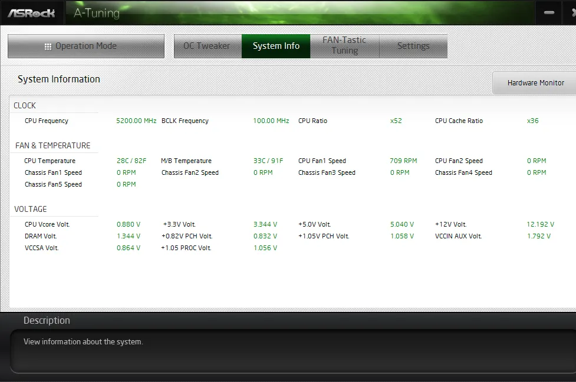Click the Description panel heading

coord(47,320)
